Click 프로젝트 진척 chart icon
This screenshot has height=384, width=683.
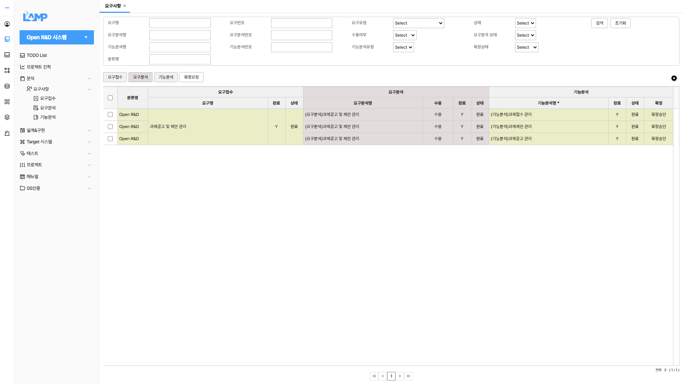(x=22, y=67)
